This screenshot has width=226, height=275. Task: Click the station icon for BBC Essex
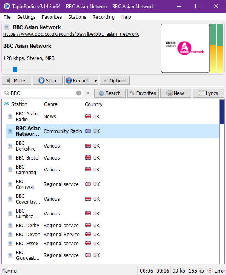click(x=10, y=244)
